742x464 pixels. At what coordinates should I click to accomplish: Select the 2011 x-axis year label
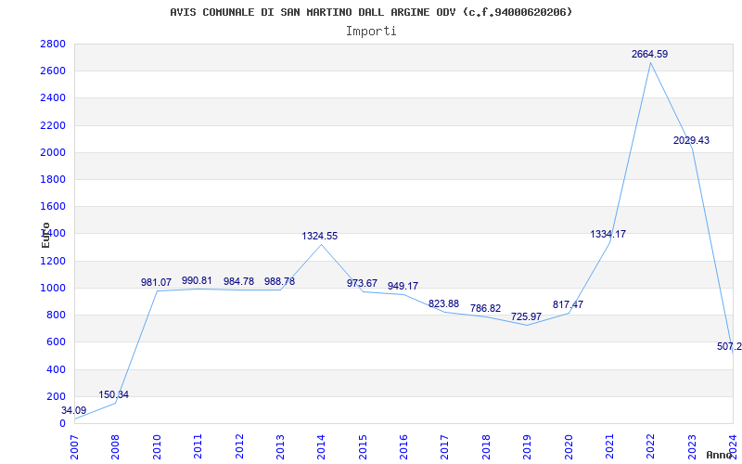(x=198, y=446)
